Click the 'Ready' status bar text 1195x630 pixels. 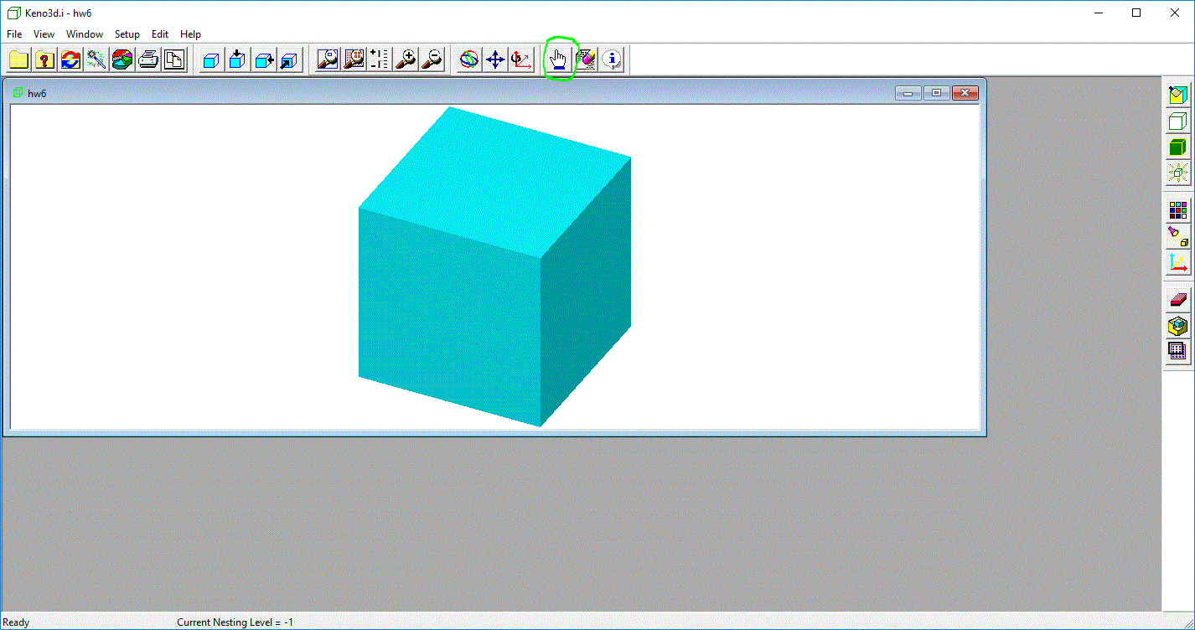click(16, 622)
